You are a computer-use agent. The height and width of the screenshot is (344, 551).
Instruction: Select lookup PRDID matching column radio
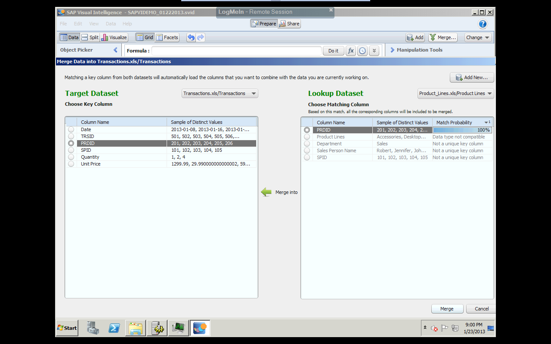[x=307, y=130]
